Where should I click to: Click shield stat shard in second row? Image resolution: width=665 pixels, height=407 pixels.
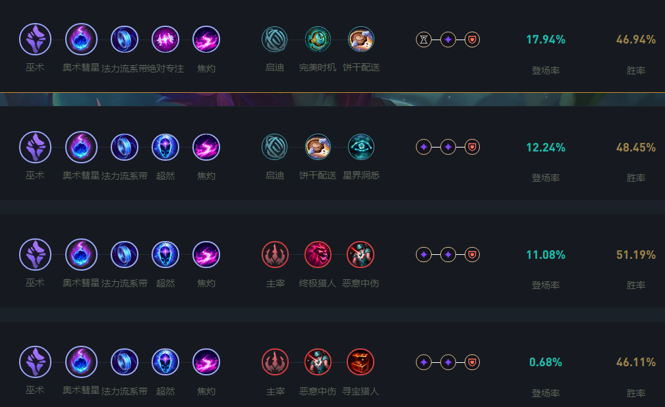(472, 147)
